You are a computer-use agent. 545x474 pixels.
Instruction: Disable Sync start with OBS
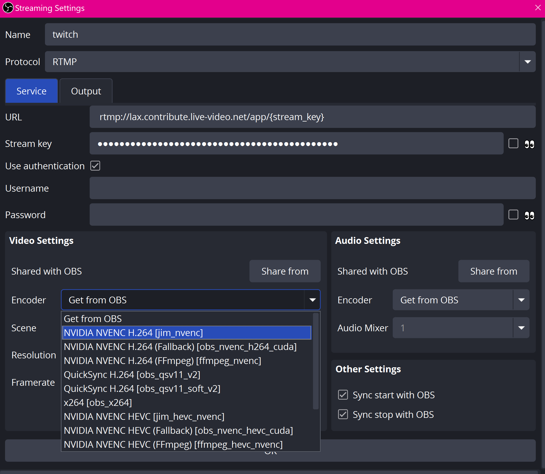(x=343, y=395)
